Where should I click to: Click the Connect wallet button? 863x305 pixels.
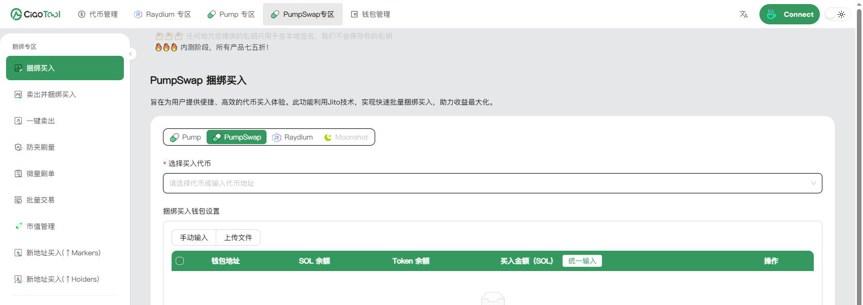pyautogui.click(x=789, y=14)
